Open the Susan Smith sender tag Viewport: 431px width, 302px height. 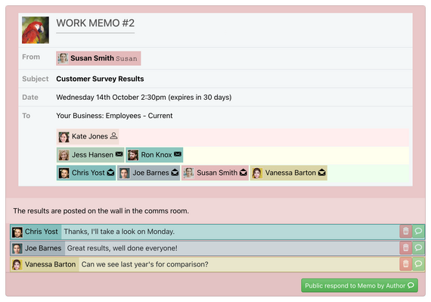98,58
